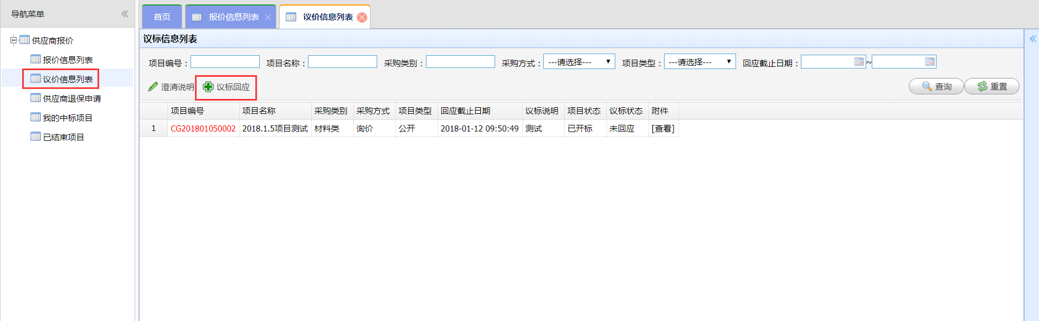Image resolution: width=1039 pixels, height=321 pixels.
Task: Open the start date calendar picker
Action: tap(858, 62)
